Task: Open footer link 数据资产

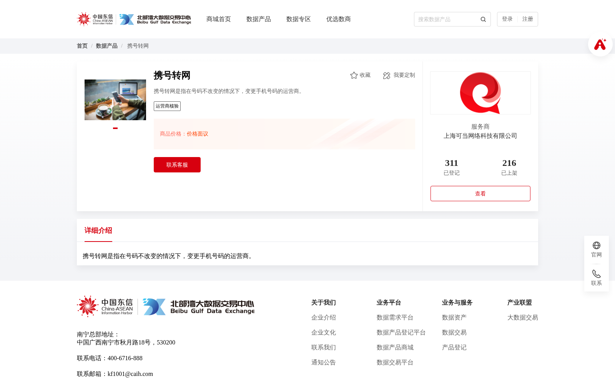Action: [454, 318]
